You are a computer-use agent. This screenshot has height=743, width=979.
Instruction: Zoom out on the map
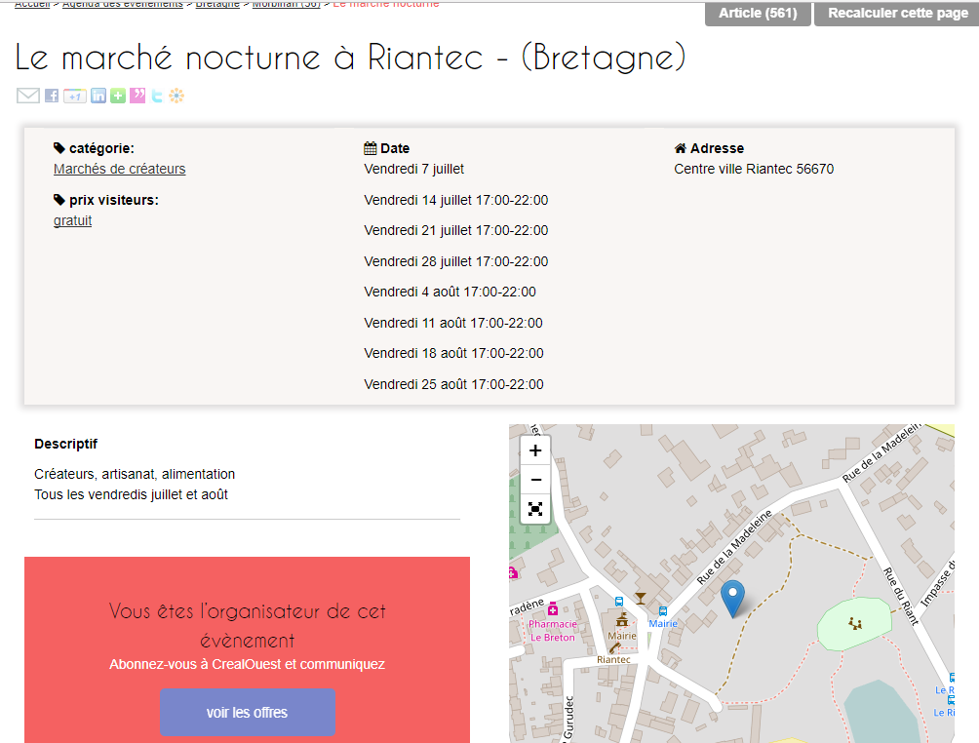[535, 480]
